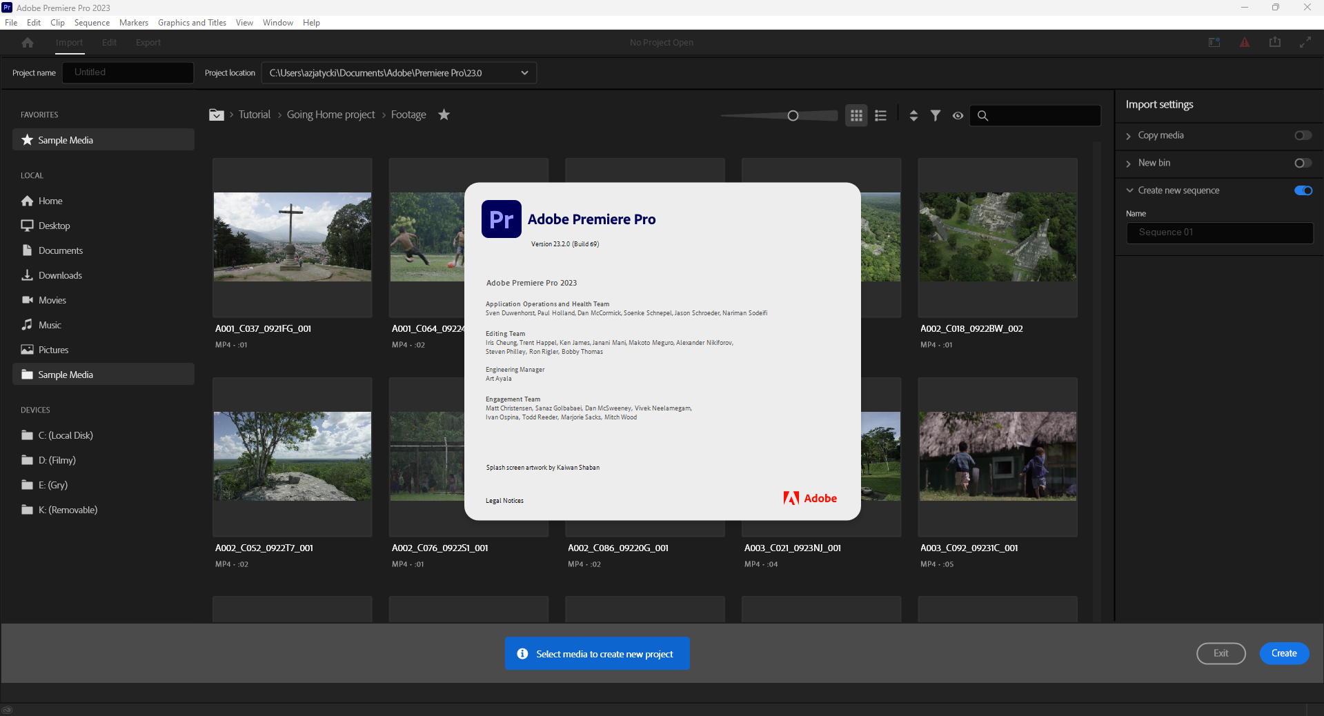Switch to the Export tab
Viewport: 1324px width, 716px height.
click(x=148, y=43)
